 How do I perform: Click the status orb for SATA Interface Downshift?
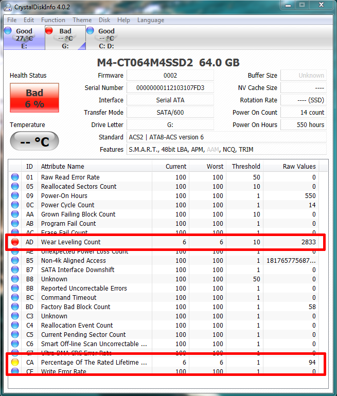(15, 269)
